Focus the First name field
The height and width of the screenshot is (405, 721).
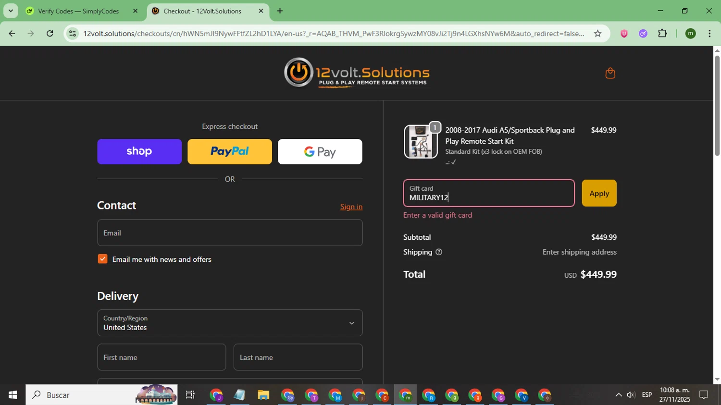tap(162, 357)
